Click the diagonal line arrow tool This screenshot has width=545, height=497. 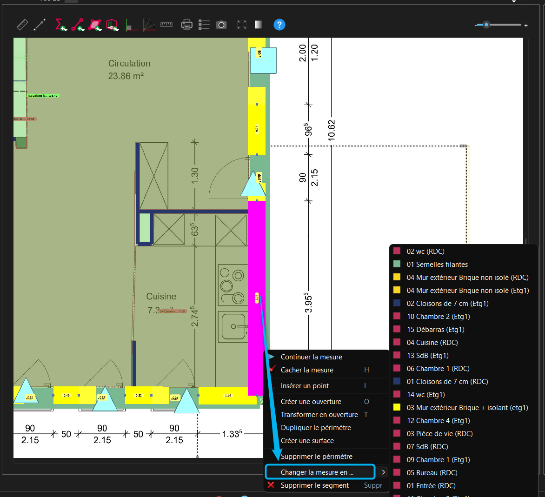tap(40, 25)
